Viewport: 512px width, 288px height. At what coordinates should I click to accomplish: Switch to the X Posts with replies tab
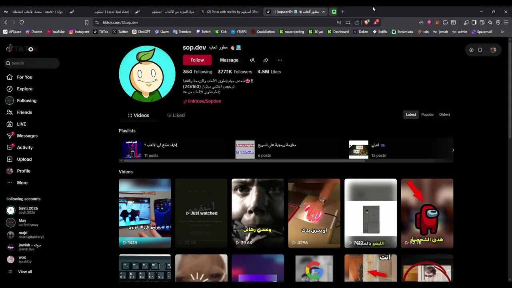click(x=230, y=12)
